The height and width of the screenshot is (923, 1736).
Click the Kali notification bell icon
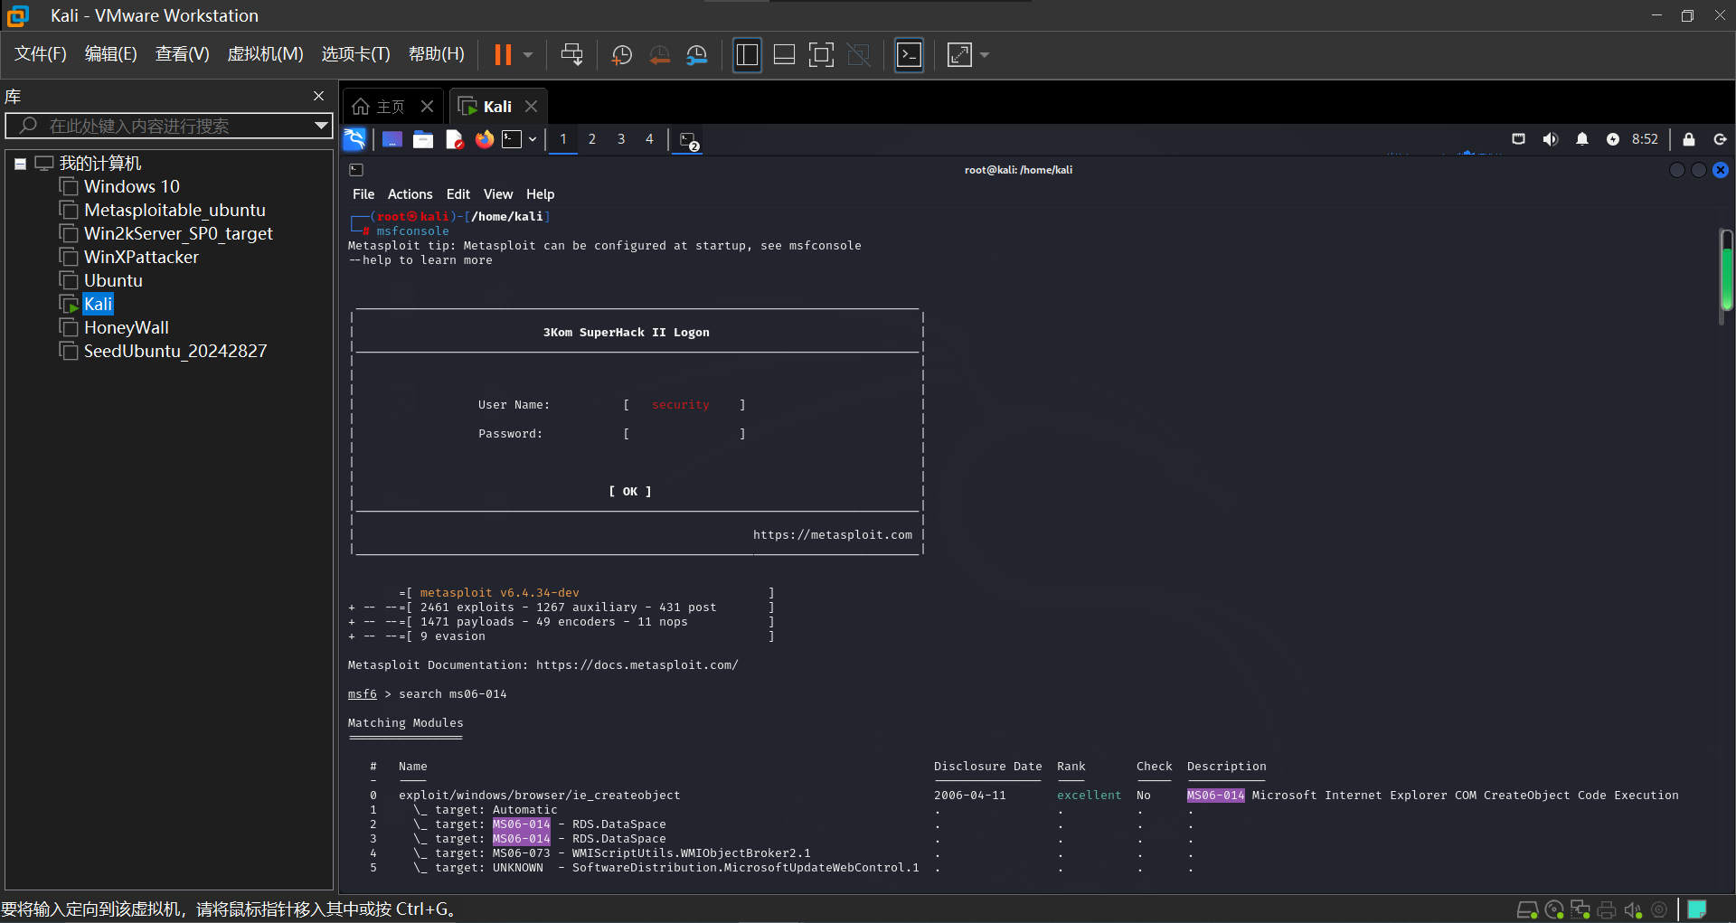click(x=1581, y=139)
